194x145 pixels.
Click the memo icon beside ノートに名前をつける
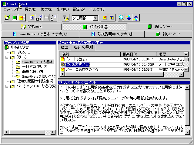point(63,69)
